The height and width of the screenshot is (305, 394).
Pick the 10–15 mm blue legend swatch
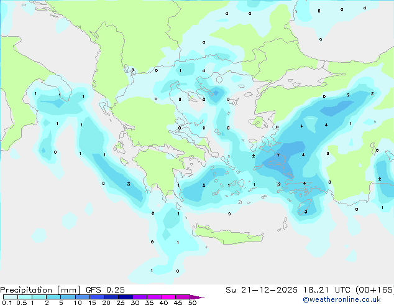click(x=82, y=297)
